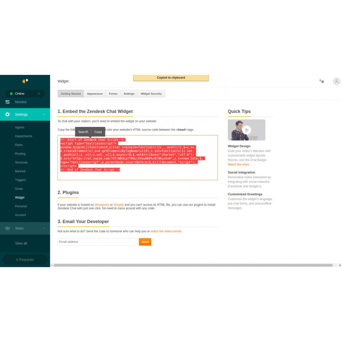Click the scrollbar right arrow
This screenshot has width=342, height=342.
[x=340, y=265]
